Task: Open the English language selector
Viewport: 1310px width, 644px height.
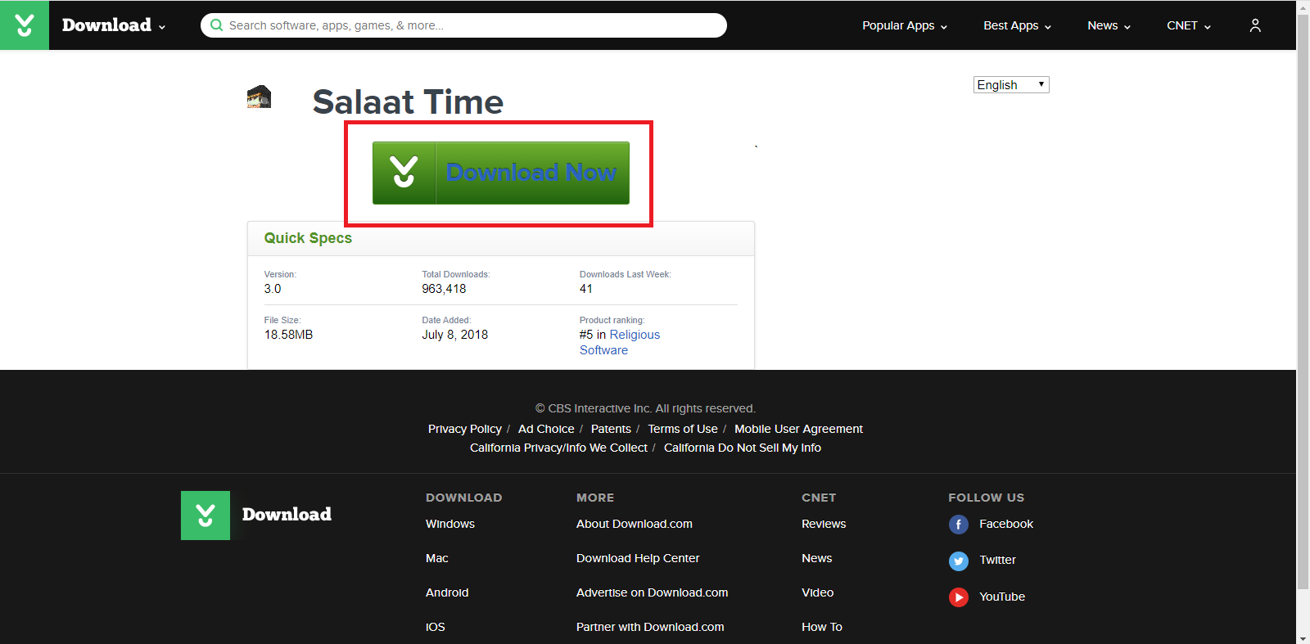Action: pyautogui.click(x=1011, y=85)
